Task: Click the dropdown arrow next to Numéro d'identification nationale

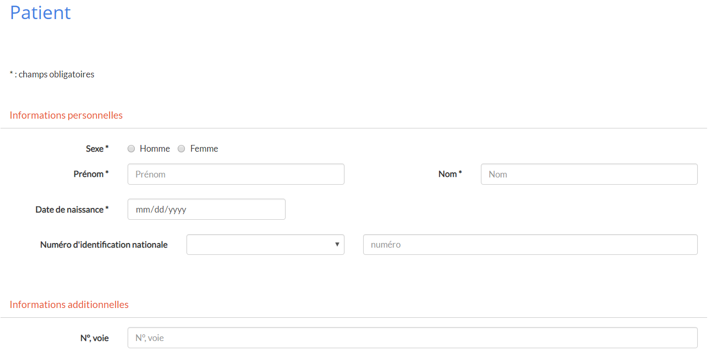Action: [x=337, y=245]
